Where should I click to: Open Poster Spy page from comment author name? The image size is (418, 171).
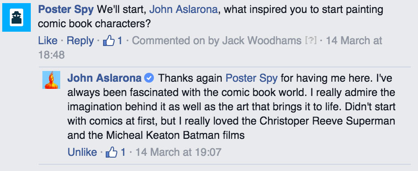[66, 10]
